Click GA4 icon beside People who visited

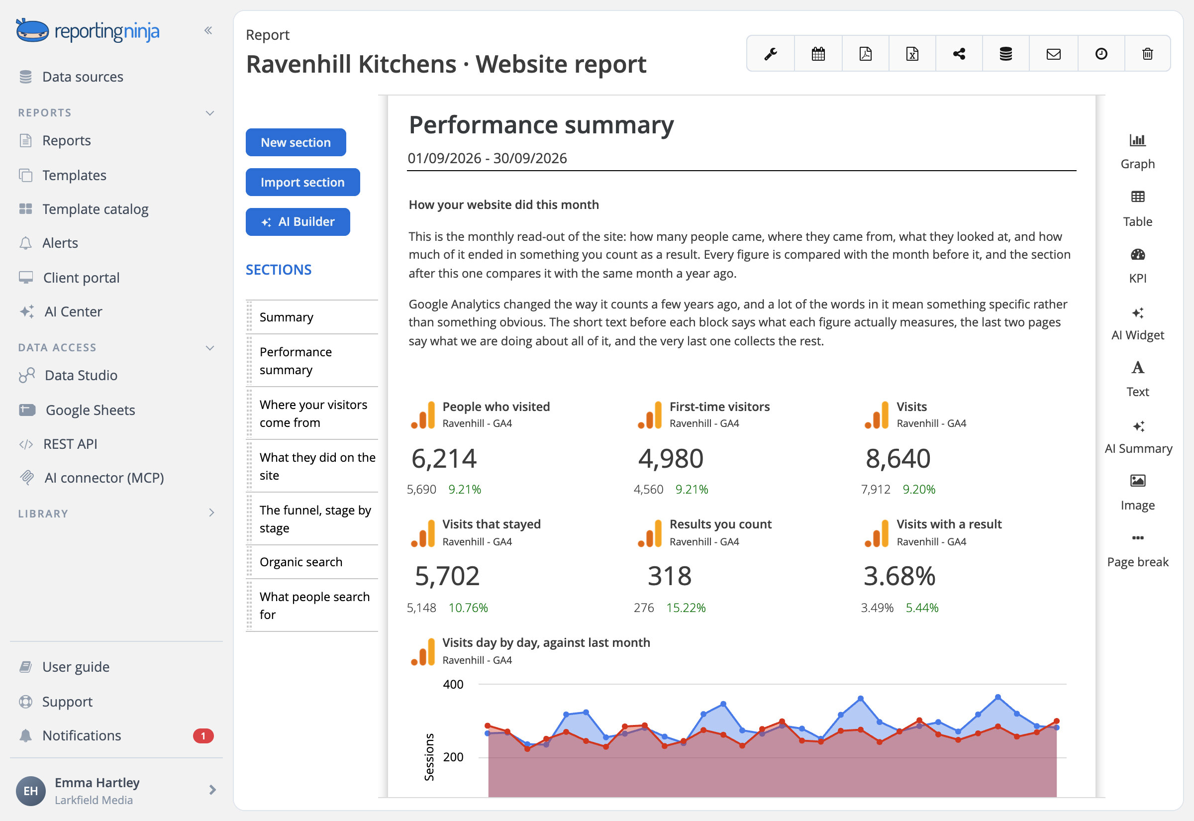423,414
